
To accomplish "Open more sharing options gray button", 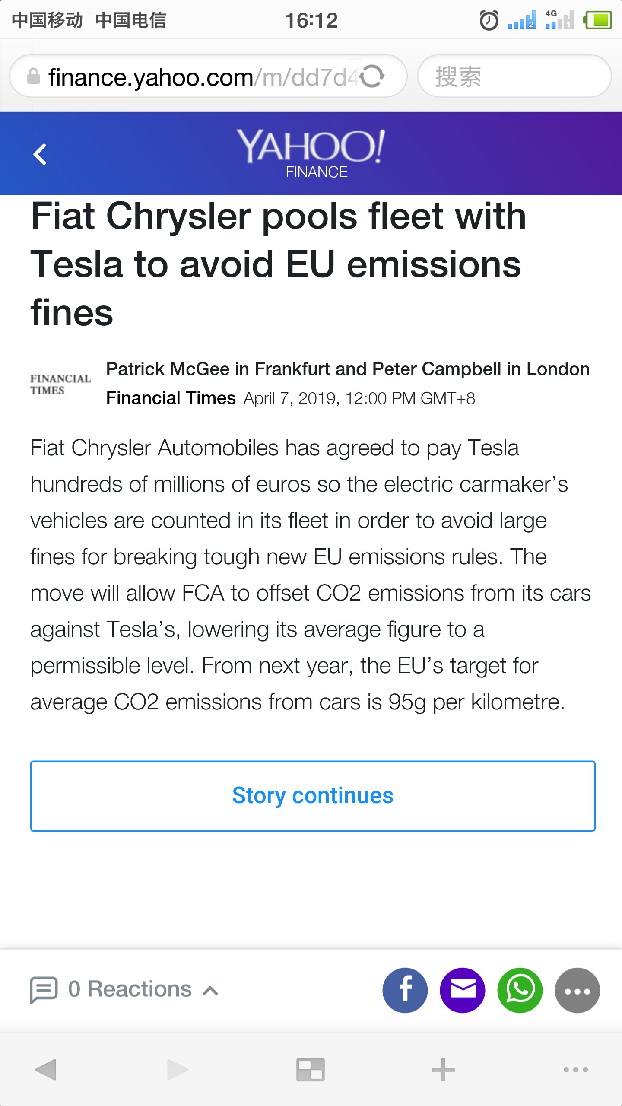I will [578, 990].
